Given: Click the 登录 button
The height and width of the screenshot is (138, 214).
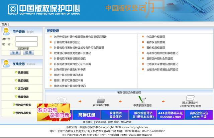Looking at the screenshot, I should point(15,53).
